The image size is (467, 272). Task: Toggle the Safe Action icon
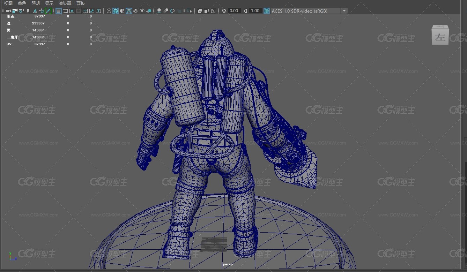(92, 11)
